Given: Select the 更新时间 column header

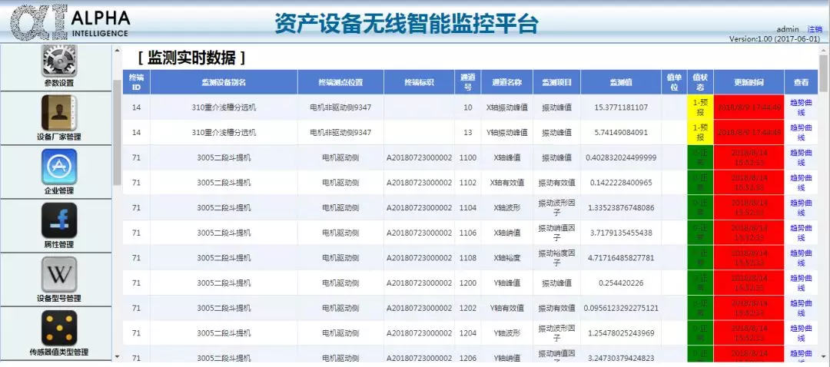Looking at the screenshot, I should [x=749, y=82].
